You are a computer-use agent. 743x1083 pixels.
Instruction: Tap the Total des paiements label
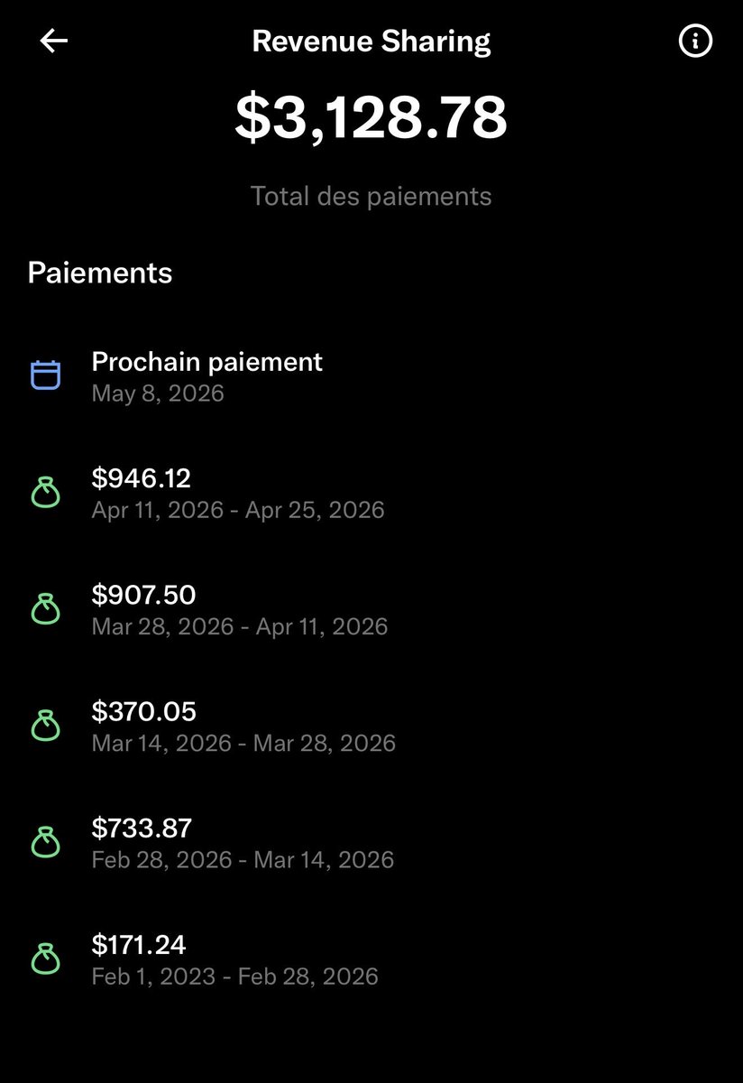coord(371,196)
